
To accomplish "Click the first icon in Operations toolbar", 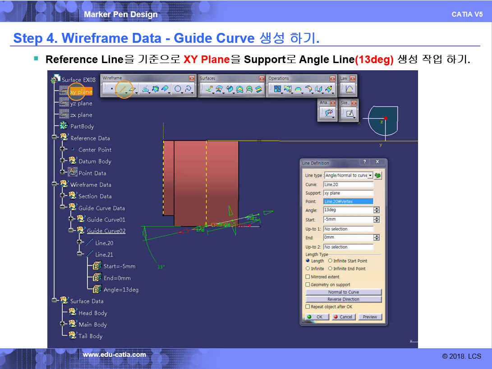I will coord(277,89).
